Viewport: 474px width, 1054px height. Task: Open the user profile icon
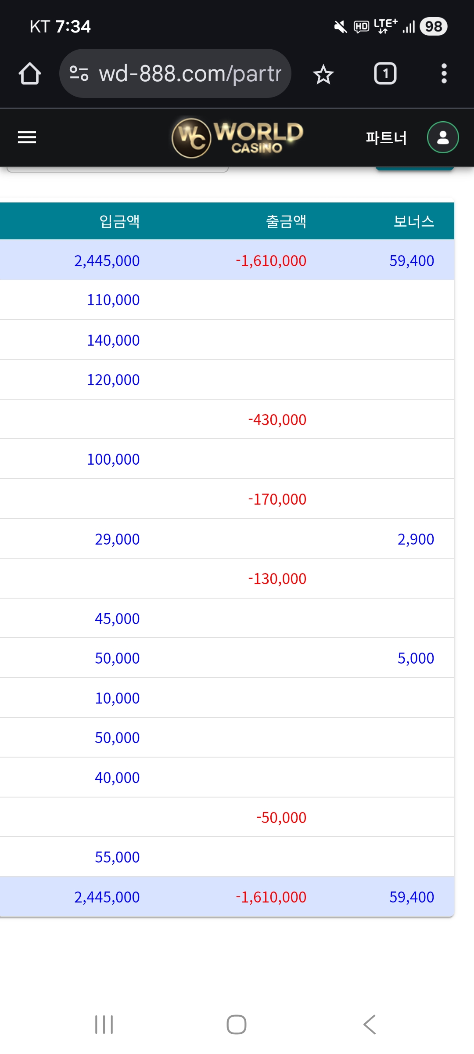pos(443,137)
